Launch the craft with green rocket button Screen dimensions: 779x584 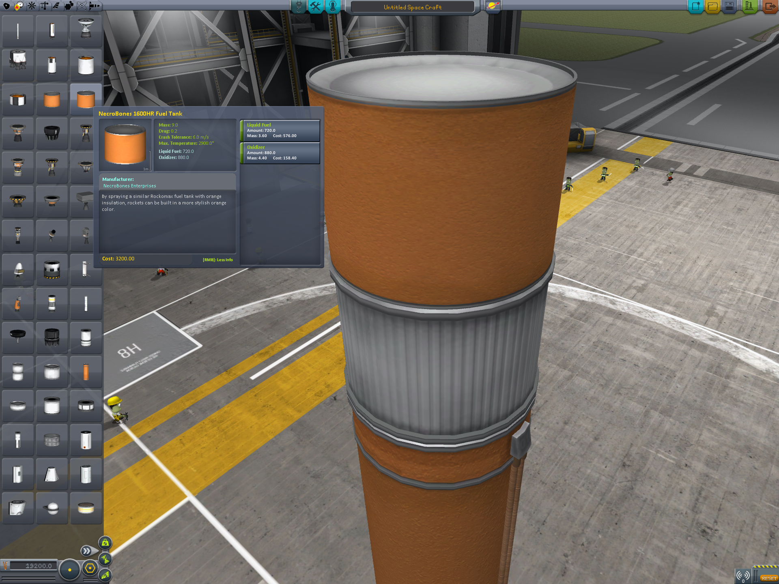pos(749,6)
